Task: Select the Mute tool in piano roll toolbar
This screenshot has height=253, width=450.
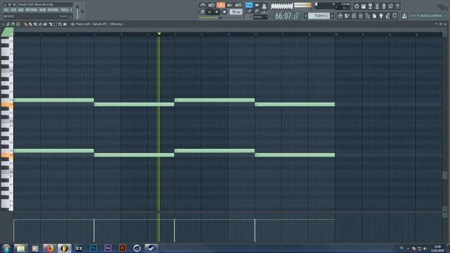Action: [45, 25]
